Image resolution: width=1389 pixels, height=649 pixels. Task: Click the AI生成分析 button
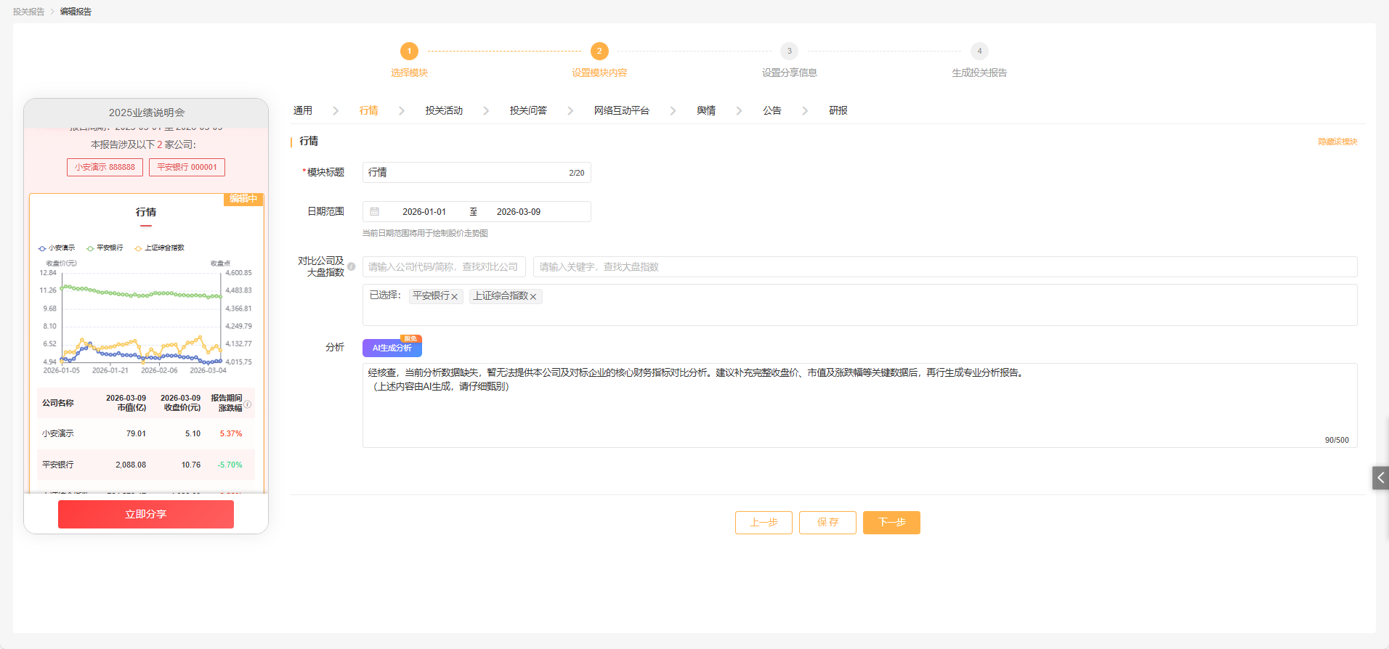(392, 348)
